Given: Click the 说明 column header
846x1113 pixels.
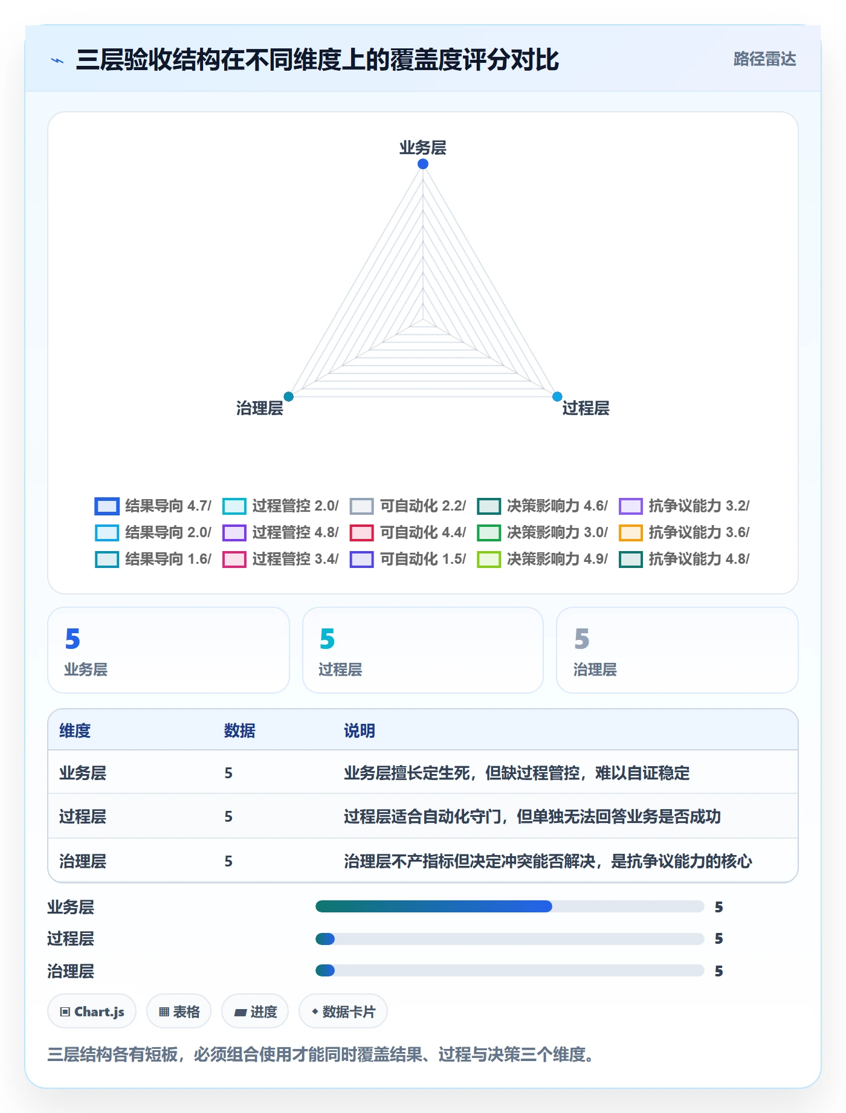Looking at the screenshot, I should [x=360, y=731].
